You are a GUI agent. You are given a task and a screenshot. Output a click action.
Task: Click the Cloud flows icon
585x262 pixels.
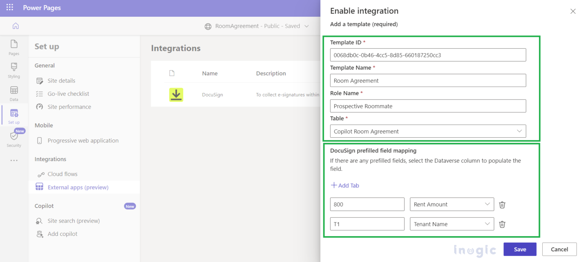[40, 174]
